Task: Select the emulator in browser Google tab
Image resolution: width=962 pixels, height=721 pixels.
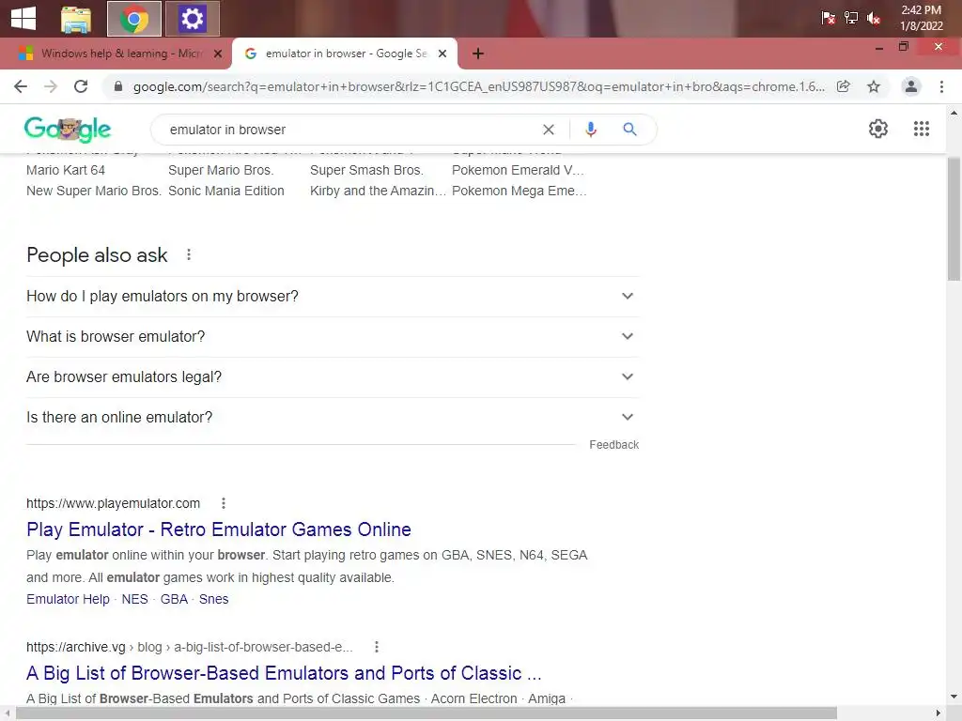Action: tap(346, 54)
